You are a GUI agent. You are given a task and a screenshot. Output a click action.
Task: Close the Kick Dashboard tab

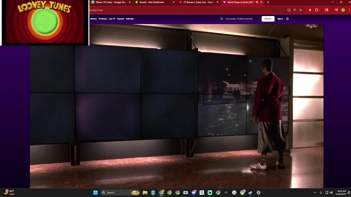point(174,2)
